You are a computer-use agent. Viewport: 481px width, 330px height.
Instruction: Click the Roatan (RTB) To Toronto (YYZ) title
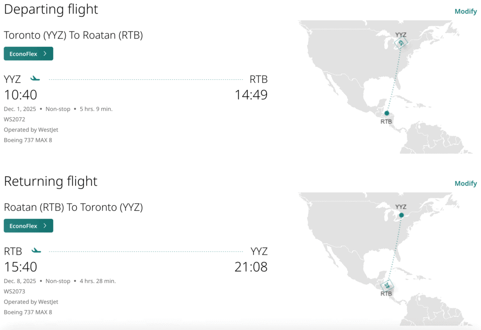pos(73,207)
